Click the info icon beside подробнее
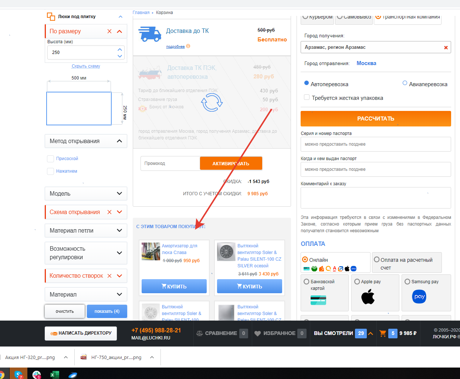 188,46
